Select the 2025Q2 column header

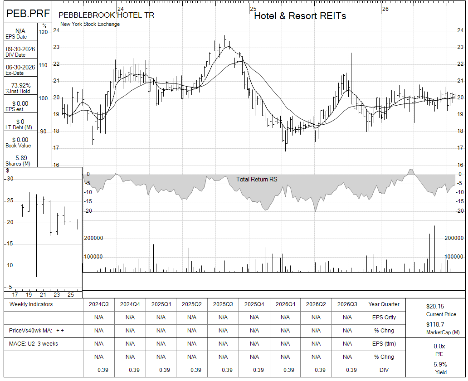click(x=192, y=304)
